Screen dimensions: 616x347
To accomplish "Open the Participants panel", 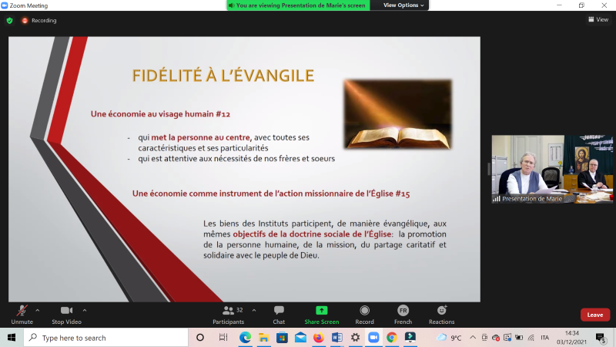I will point(229,313).
